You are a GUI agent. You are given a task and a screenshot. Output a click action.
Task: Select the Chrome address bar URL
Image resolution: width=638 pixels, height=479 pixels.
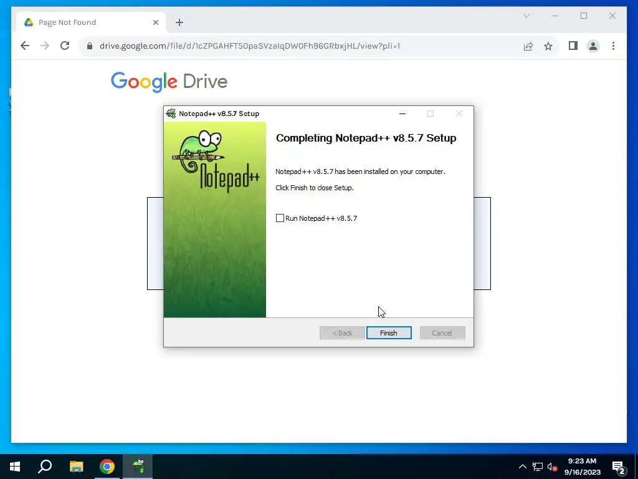[x=250, y=46]
